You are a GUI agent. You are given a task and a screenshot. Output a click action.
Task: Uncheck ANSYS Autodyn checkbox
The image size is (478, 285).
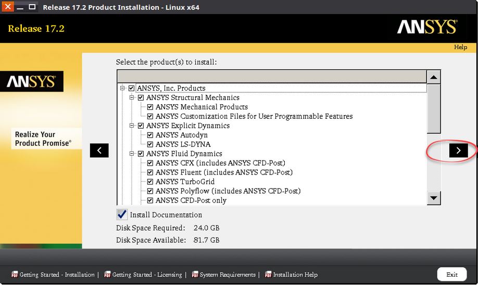[150, 135]
